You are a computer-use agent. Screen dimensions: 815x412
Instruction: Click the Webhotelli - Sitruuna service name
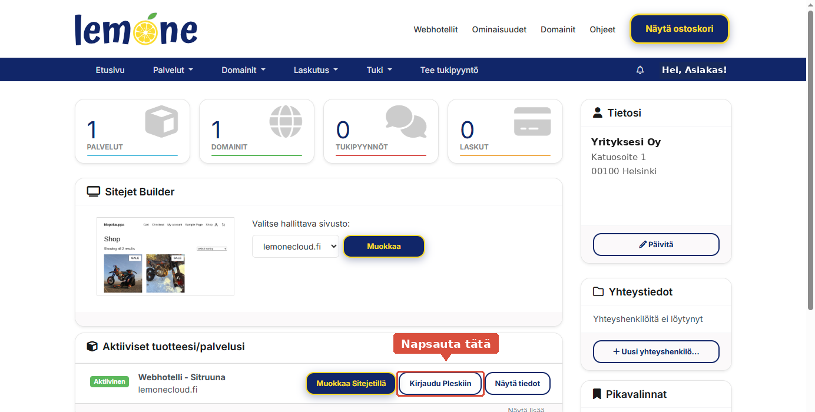point(182,377)
